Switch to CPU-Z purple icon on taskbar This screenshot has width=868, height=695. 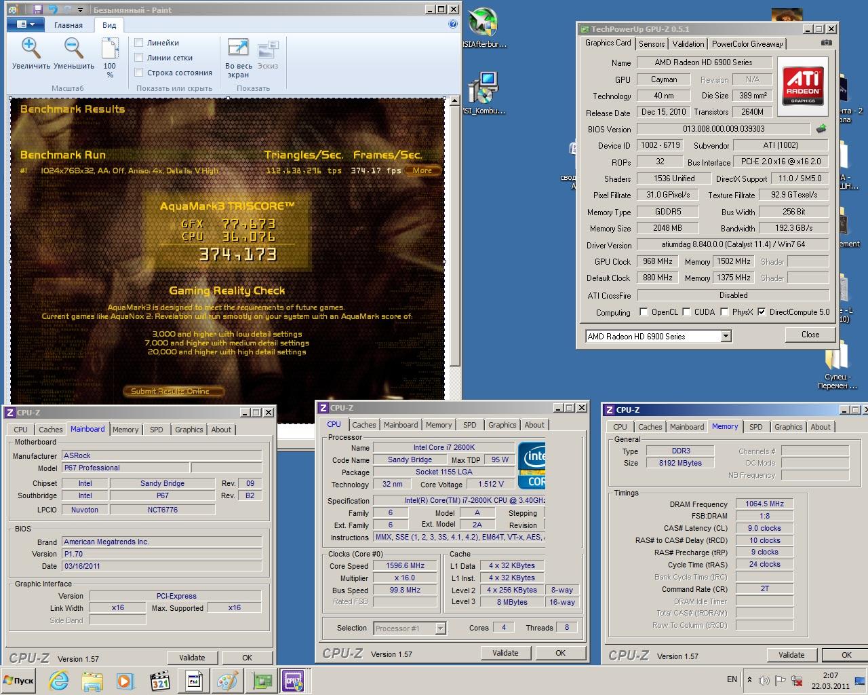coord(295,681)
